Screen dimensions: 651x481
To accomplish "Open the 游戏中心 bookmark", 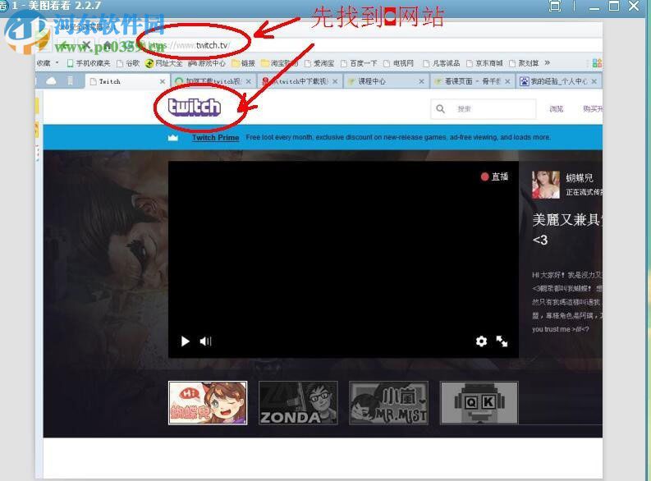I will click(207, 63).
